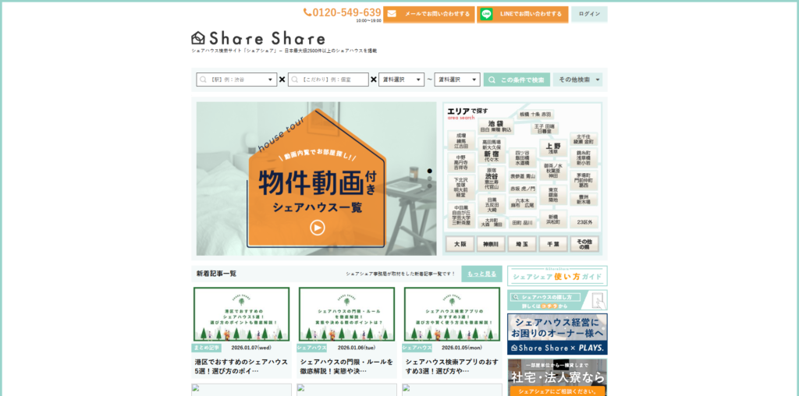Select 中野 高円寺 吉祥寺 area
Image resolution: width=799 pixels, height=396 pixels.
[461, 163]
